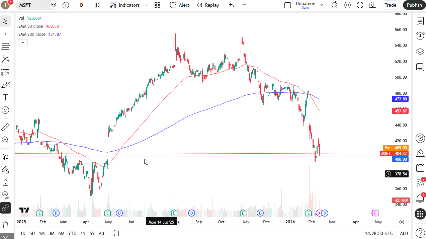Open the Trade panel

(390, 5)
